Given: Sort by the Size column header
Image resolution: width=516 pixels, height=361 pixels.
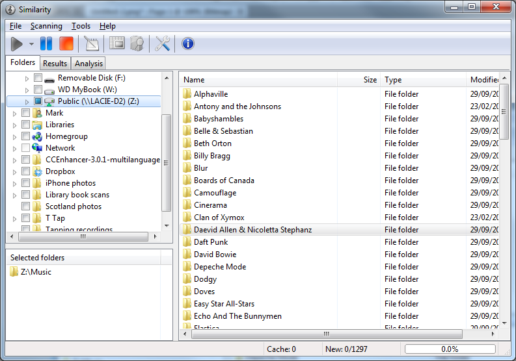Looking at the screenshot, I should coord(359,80).
